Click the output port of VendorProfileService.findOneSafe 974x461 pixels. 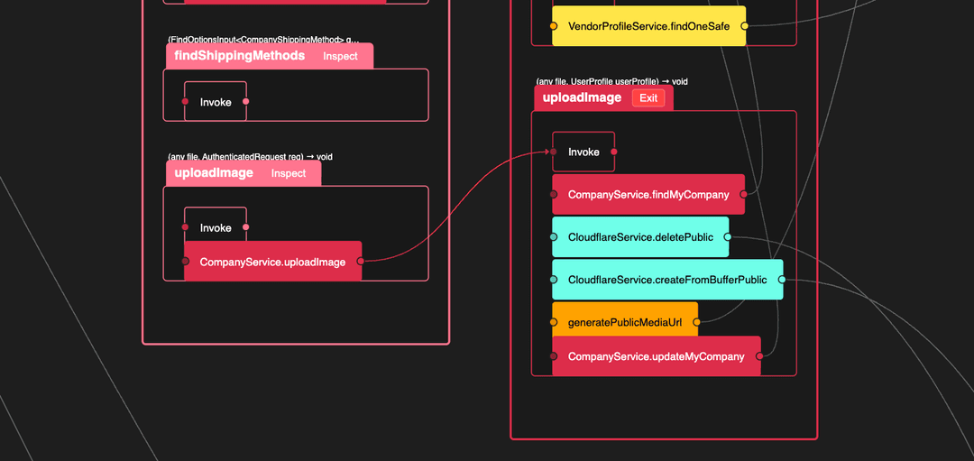[x=744, y=26]
